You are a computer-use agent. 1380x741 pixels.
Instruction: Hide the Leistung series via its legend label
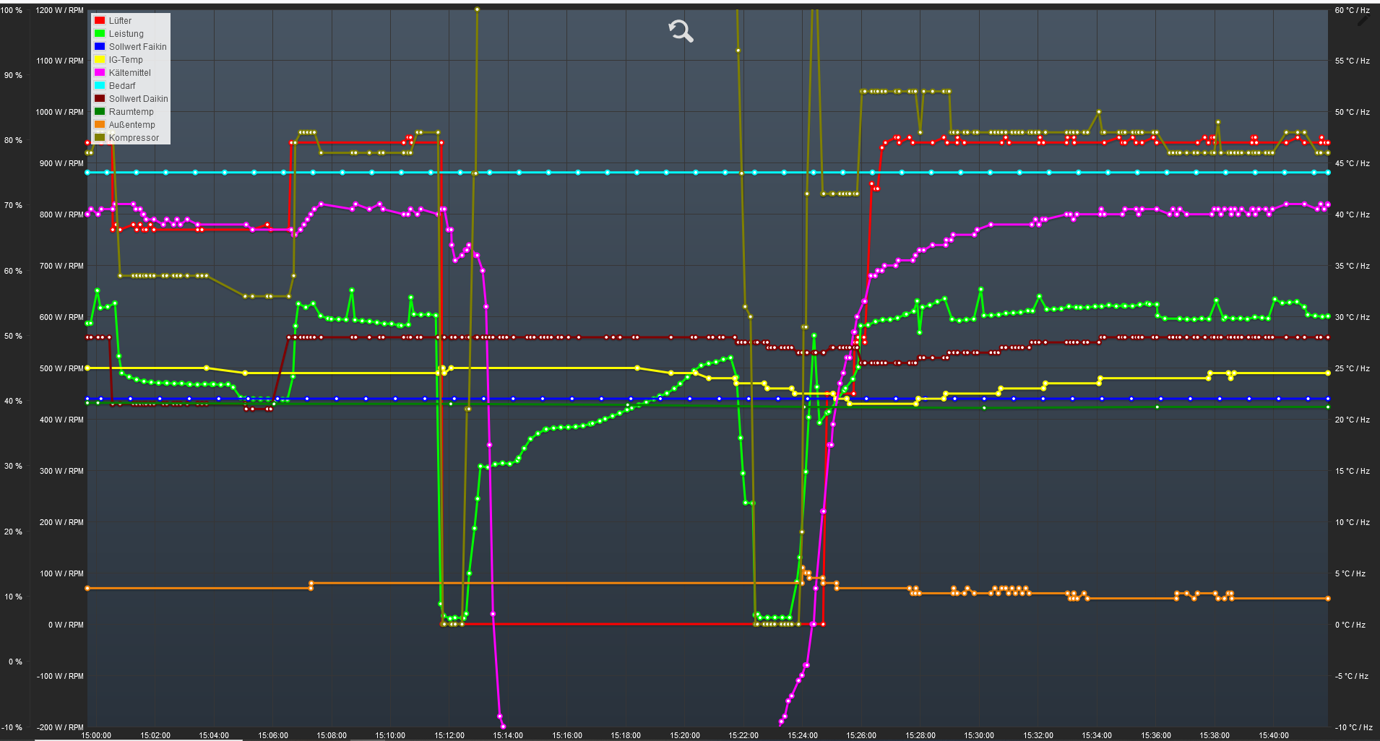126,34
